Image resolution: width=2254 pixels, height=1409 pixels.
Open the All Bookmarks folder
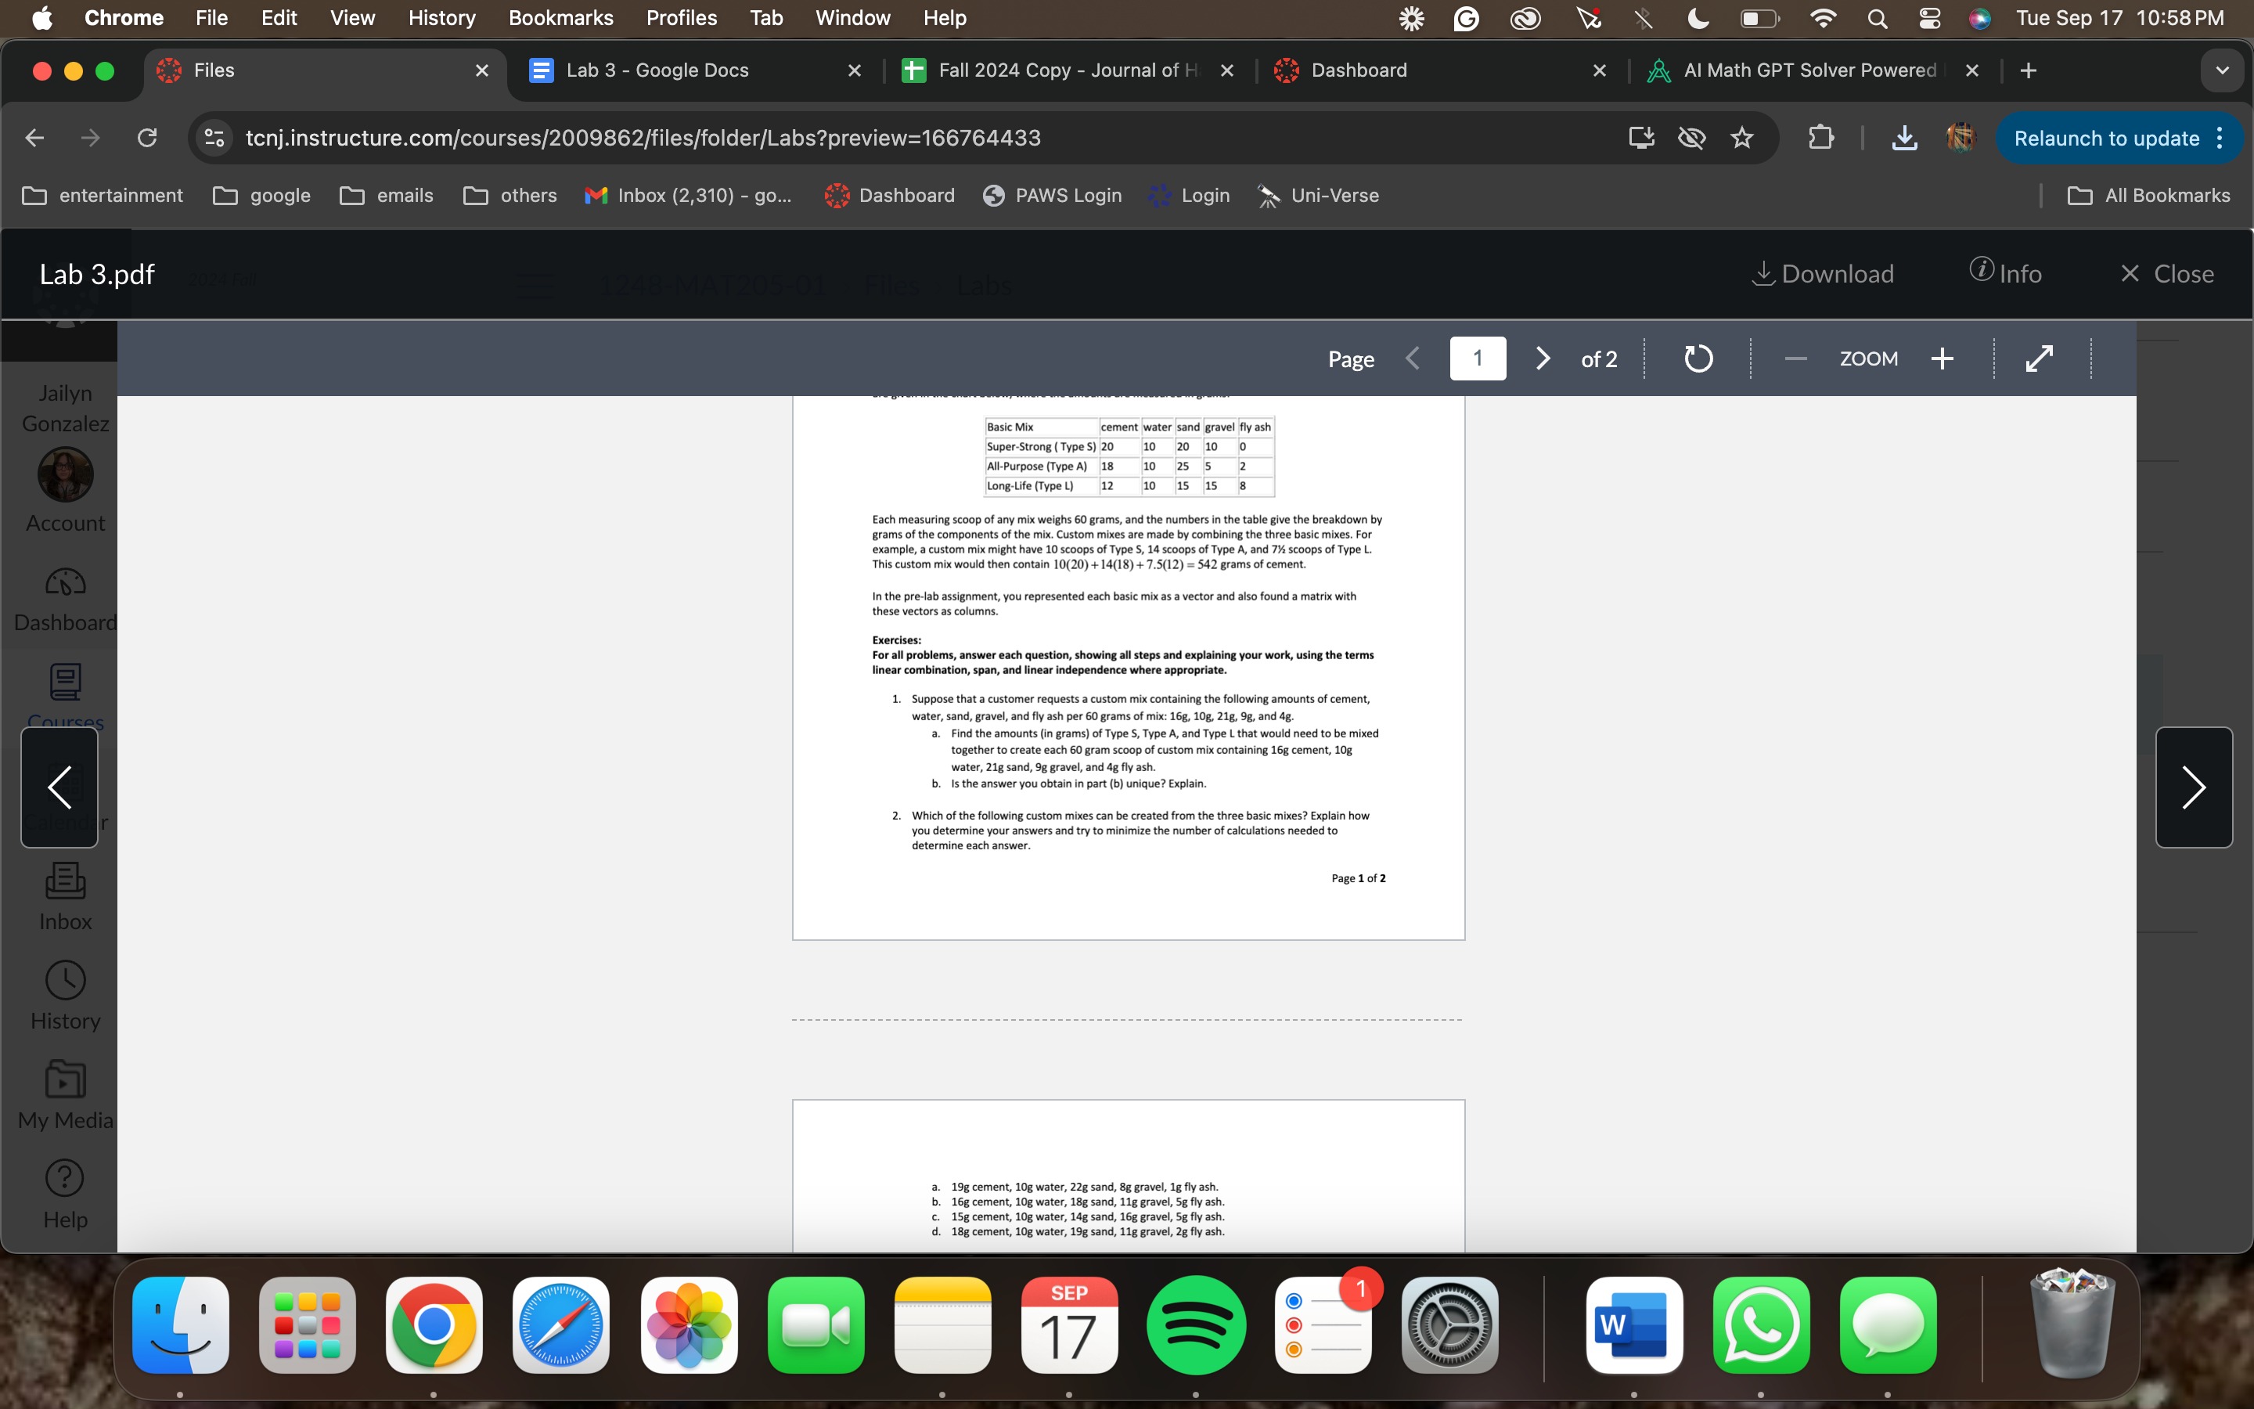pyautogui.click(x=2149, y=196)
